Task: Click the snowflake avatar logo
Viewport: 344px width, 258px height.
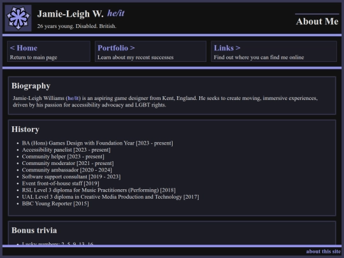Action: coord(18,18)
